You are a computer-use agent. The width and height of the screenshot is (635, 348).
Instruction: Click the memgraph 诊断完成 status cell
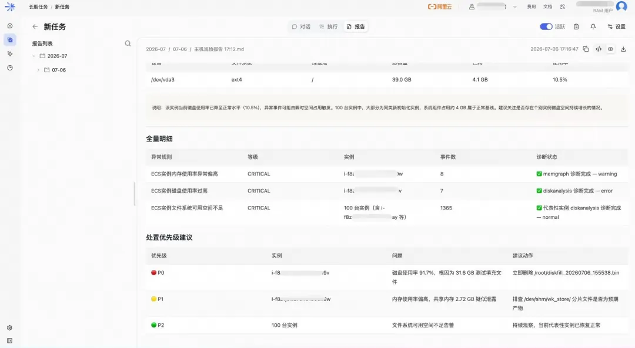click(577, 174)
